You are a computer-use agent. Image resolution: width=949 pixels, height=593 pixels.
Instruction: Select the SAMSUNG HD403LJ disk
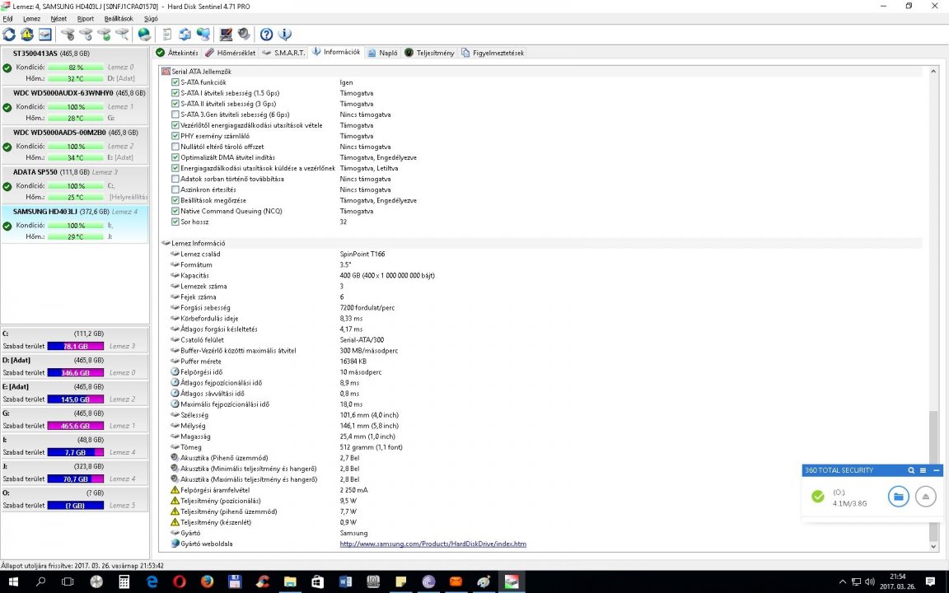point(74,224)
